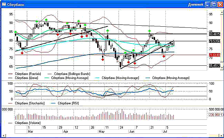Click the Jul month label on time axis
This screenshot has height=138, width=224.
165,131
